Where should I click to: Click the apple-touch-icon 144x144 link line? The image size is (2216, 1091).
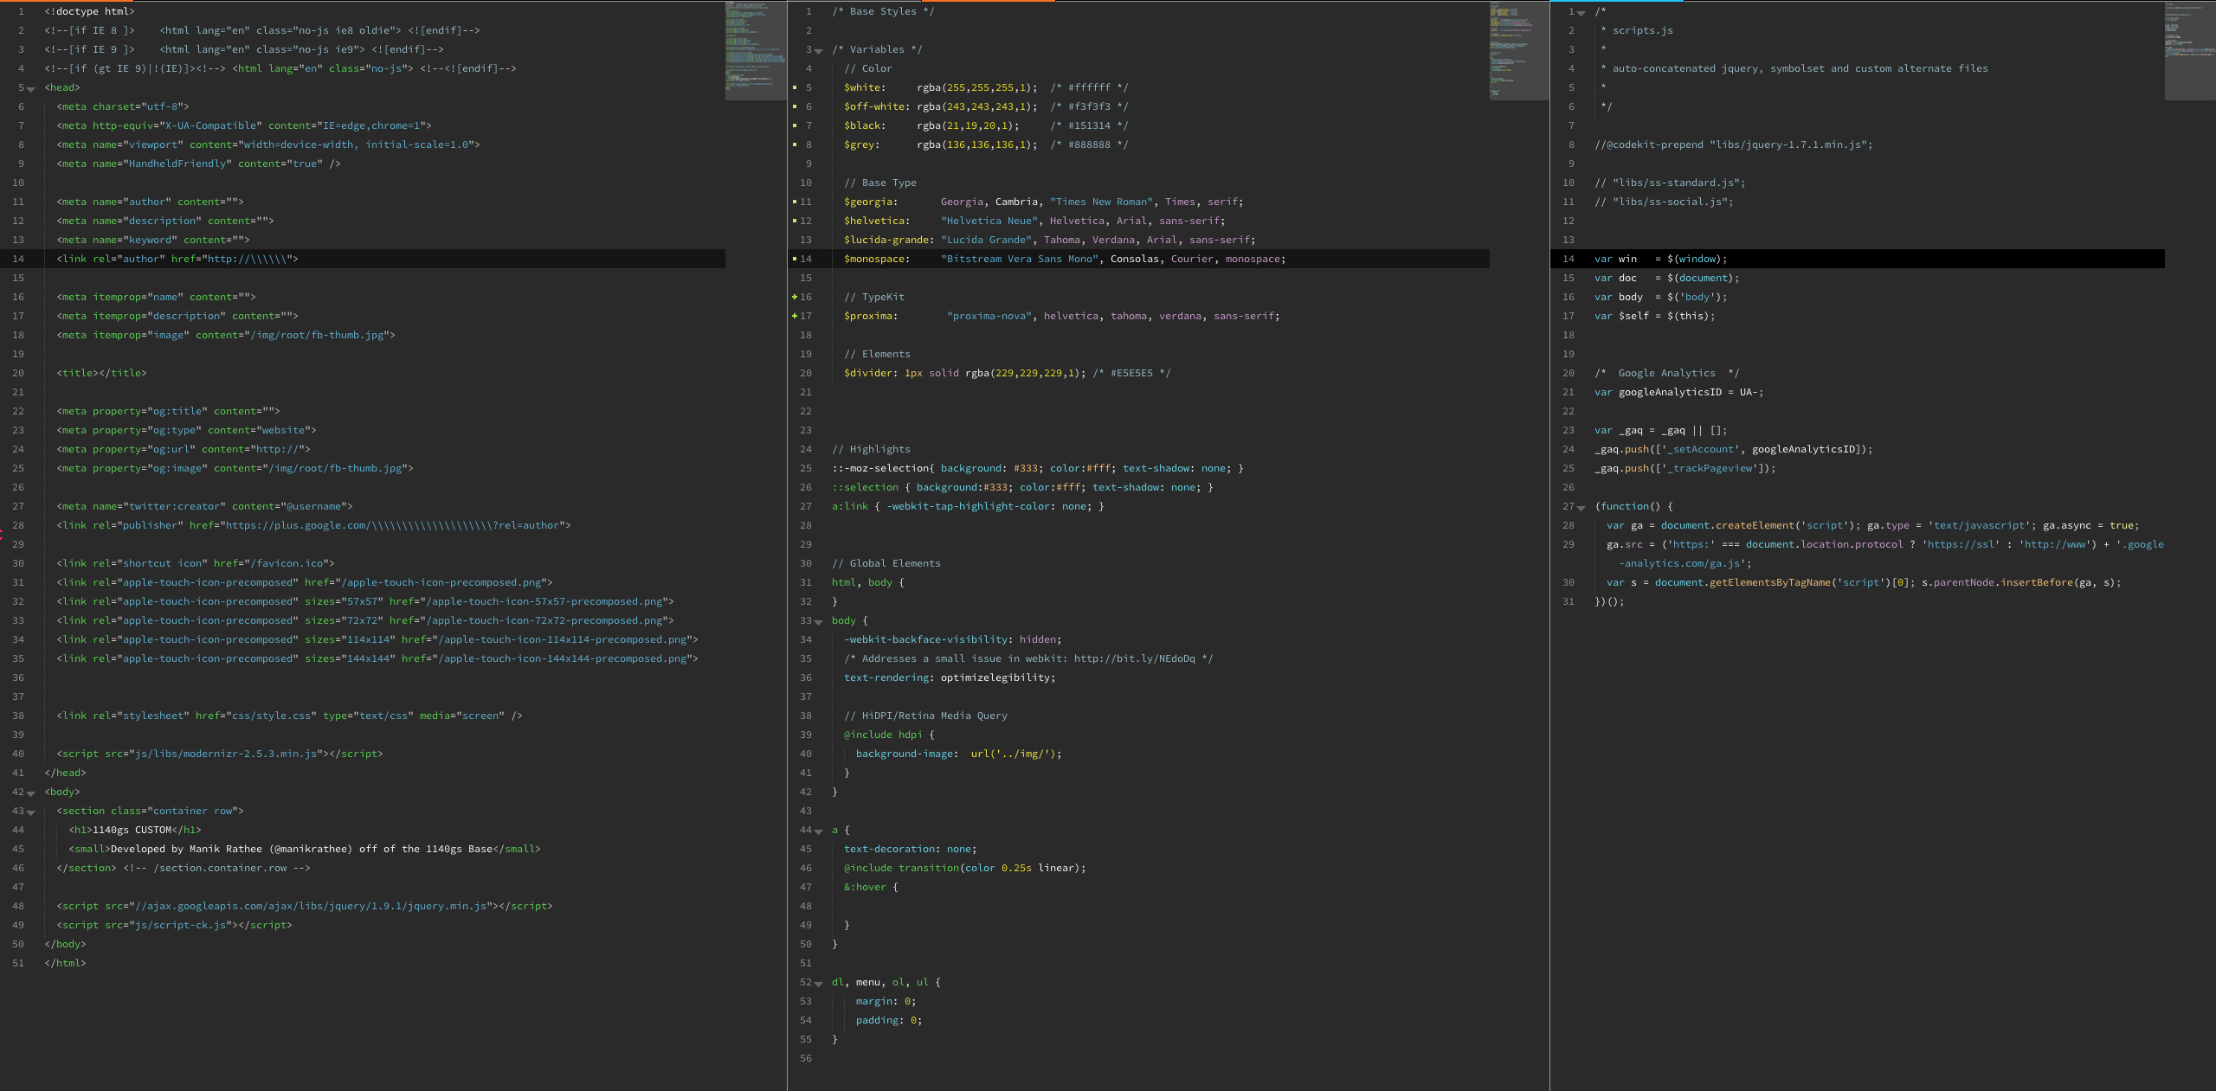(377, 658)
